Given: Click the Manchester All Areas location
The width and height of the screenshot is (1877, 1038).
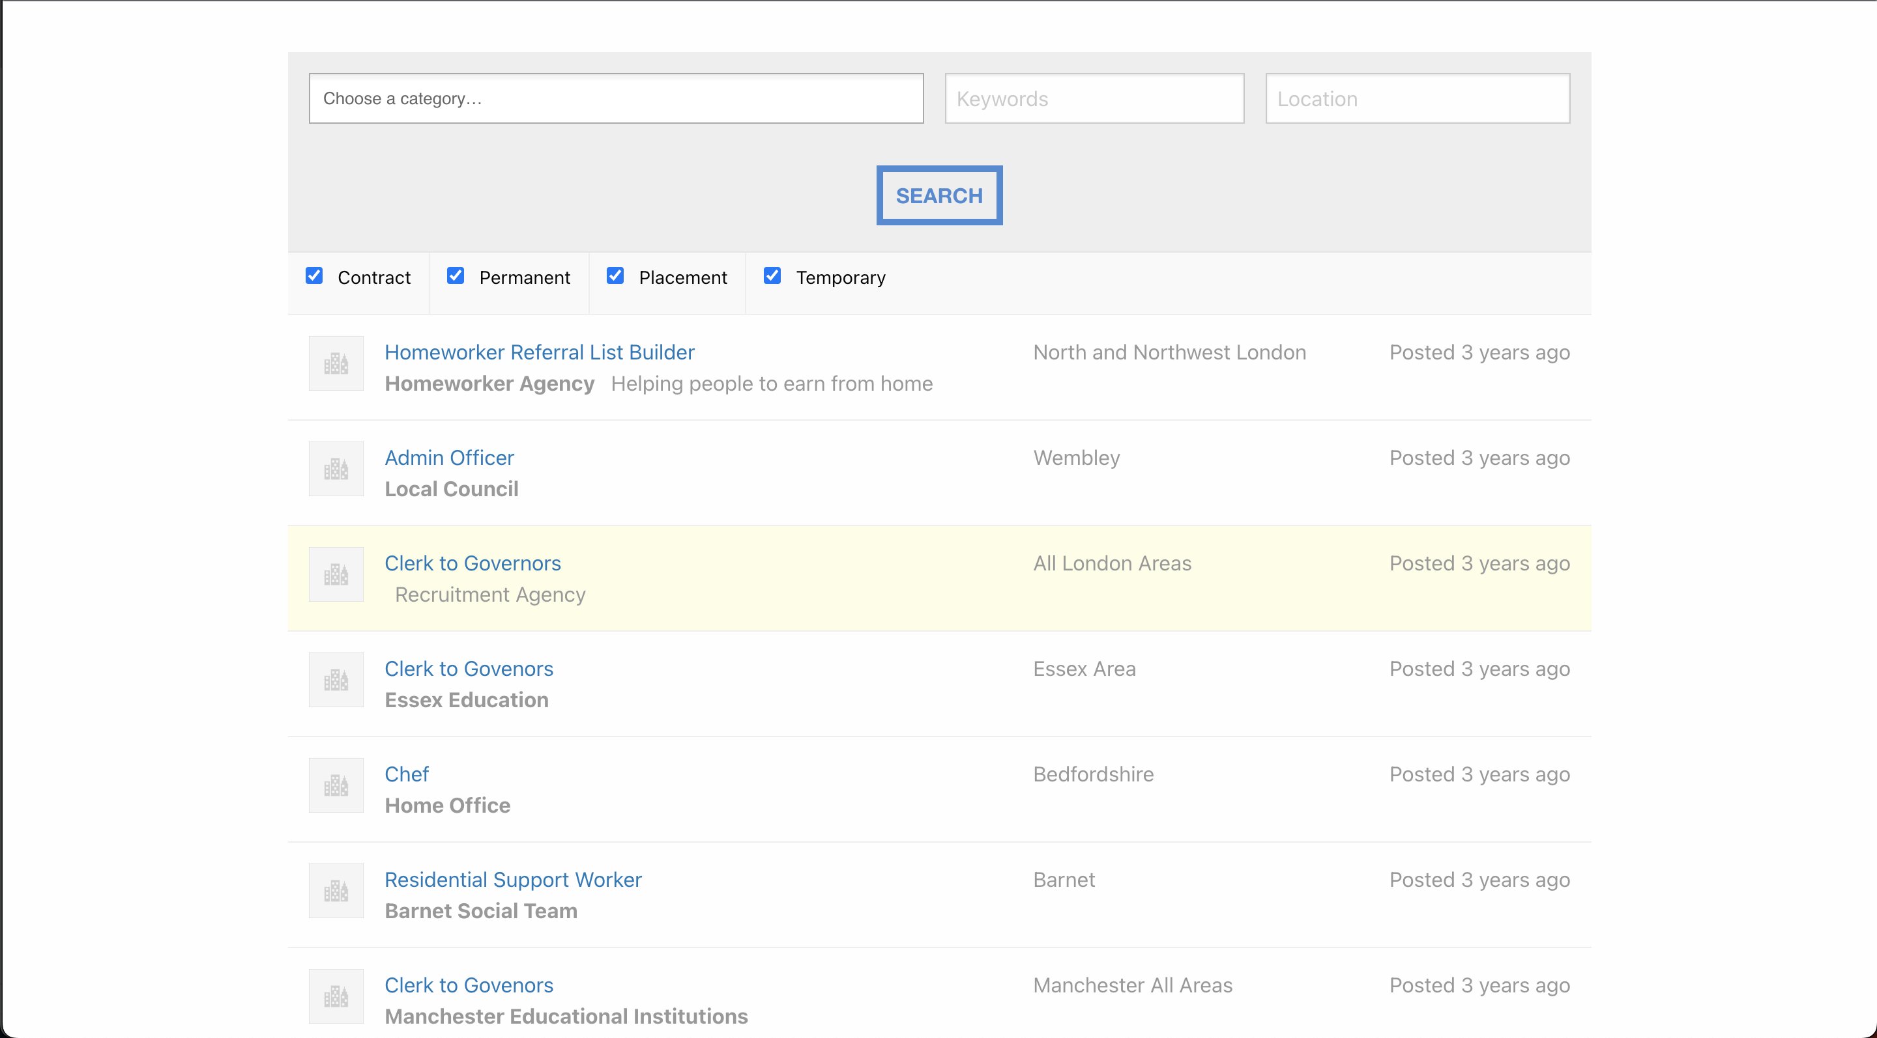Looking at the screenshot, I should [1132, 986].
